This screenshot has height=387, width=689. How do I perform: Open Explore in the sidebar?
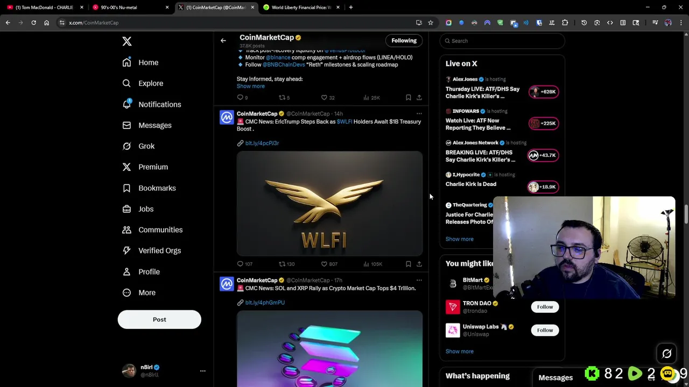[142, 83]
